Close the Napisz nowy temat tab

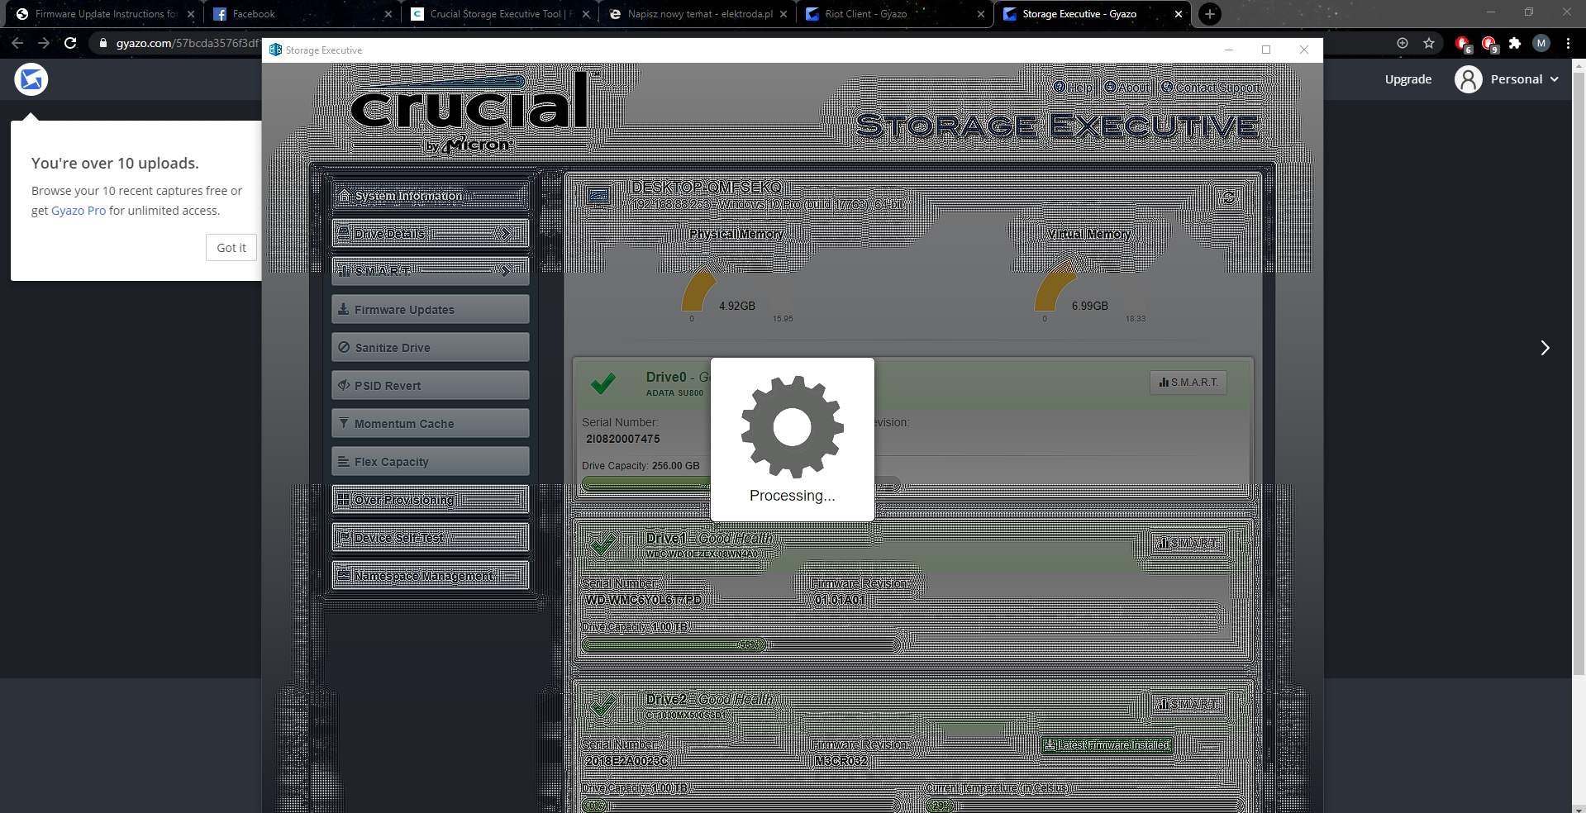(x=783, y=14)
